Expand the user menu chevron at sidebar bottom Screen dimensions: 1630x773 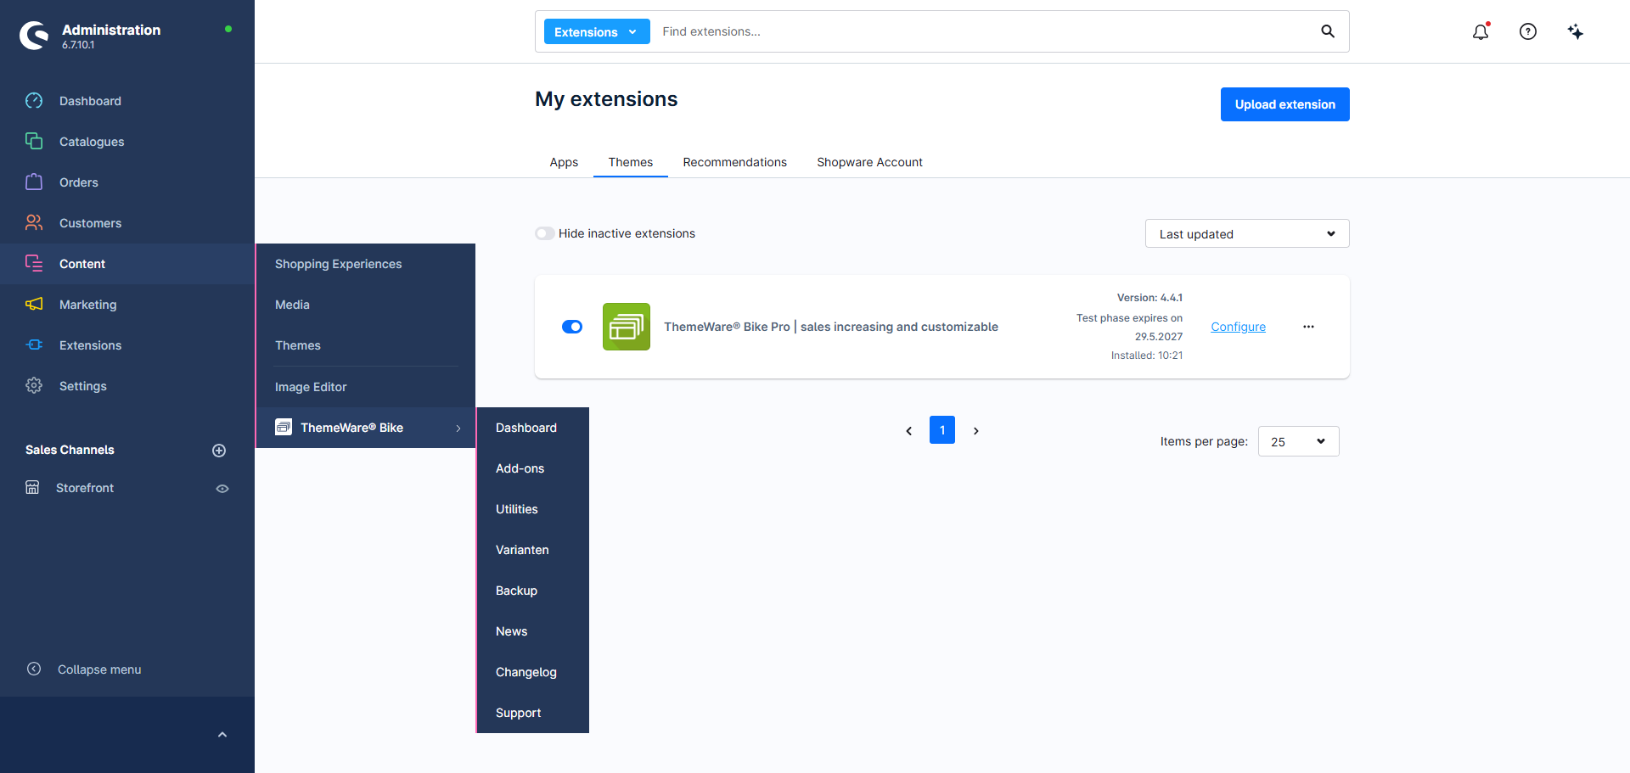[222, 735]
